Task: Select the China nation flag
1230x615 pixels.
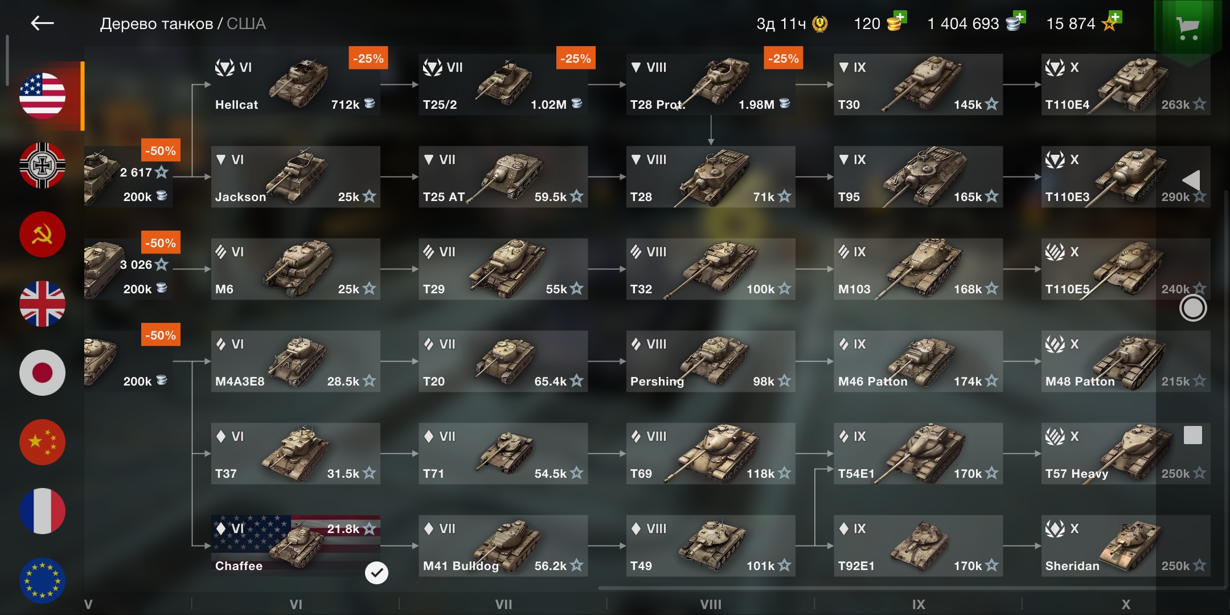Action: click(x=42, y=442)
